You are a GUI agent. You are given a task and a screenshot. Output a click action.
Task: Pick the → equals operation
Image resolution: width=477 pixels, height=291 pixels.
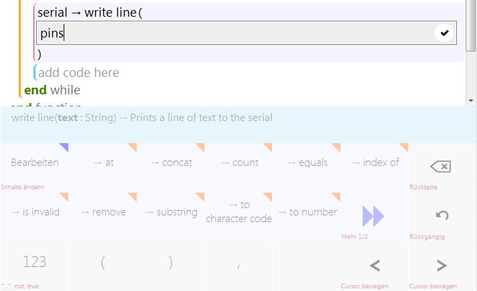pyautogui.click(x=307, y=163)
